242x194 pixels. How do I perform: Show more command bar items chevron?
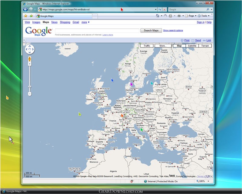pyautogui.click(x=212, y=14)
